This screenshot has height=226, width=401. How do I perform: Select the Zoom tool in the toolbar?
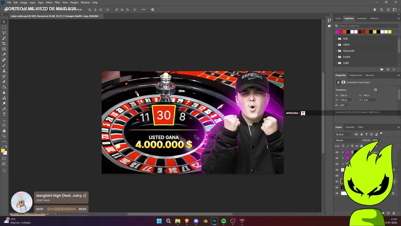click(4, 136)
